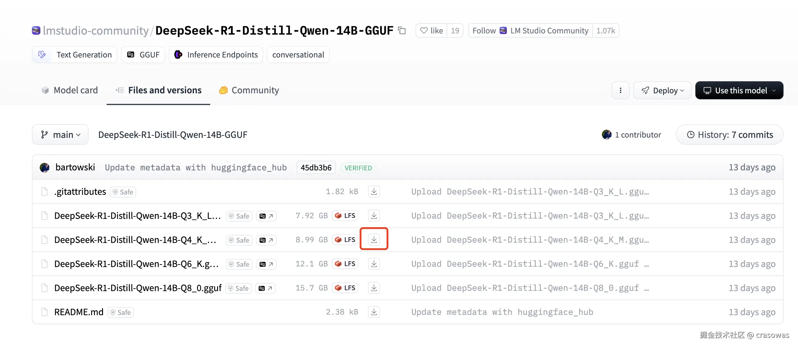Open the main branch dropdown
This screenshot has width=798, height=348.
pyautogui.click(x=61, y=135)
